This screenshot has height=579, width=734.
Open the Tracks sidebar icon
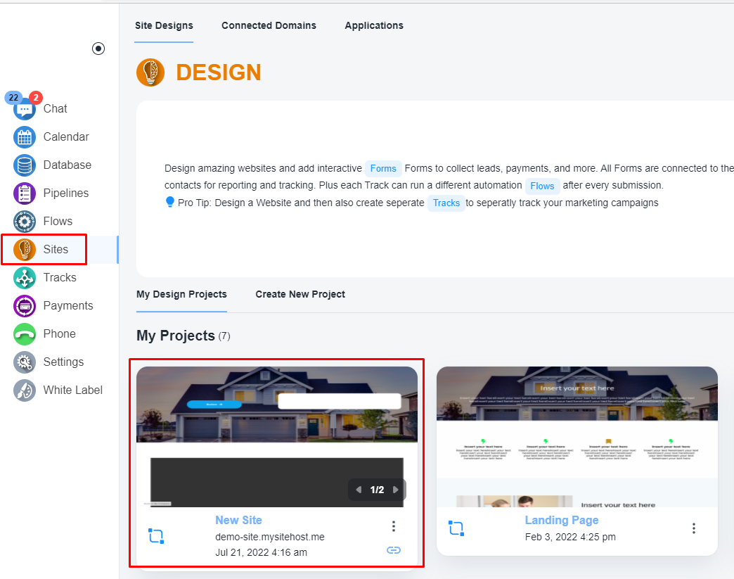pyautogui.click(x=25, y=278)
